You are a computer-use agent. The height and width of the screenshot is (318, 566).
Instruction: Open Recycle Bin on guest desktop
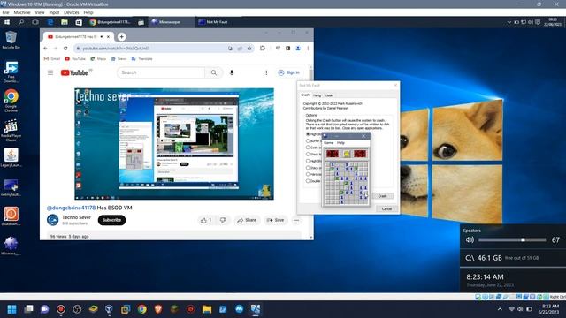click(11, 40)
